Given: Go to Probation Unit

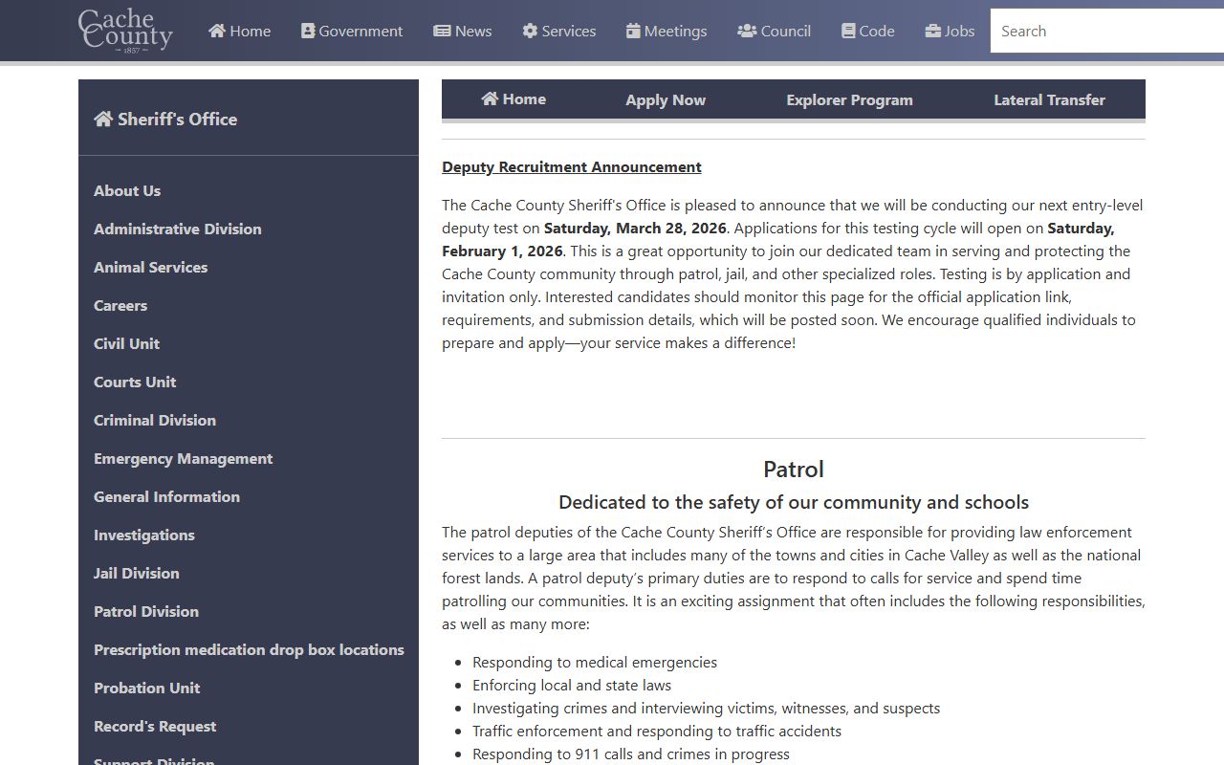Looking at the screenshot, I should pyautogui.click(x=147, y=688).
